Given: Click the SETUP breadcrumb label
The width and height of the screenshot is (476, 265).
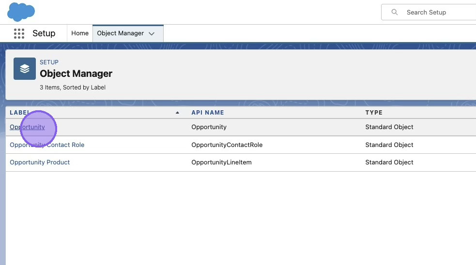Looking at the screenshot, I should click(49, 62).
